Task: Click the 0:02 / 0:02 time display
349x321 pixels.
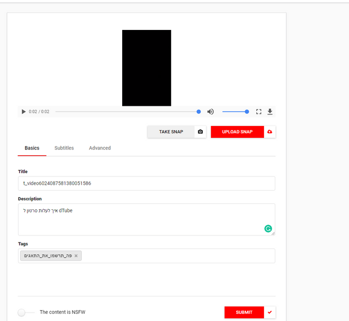Action: pyautogui.click(x=39, y=112)
